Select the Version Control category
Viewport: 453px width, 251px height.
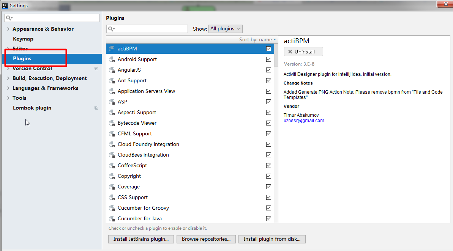point(32,68)
